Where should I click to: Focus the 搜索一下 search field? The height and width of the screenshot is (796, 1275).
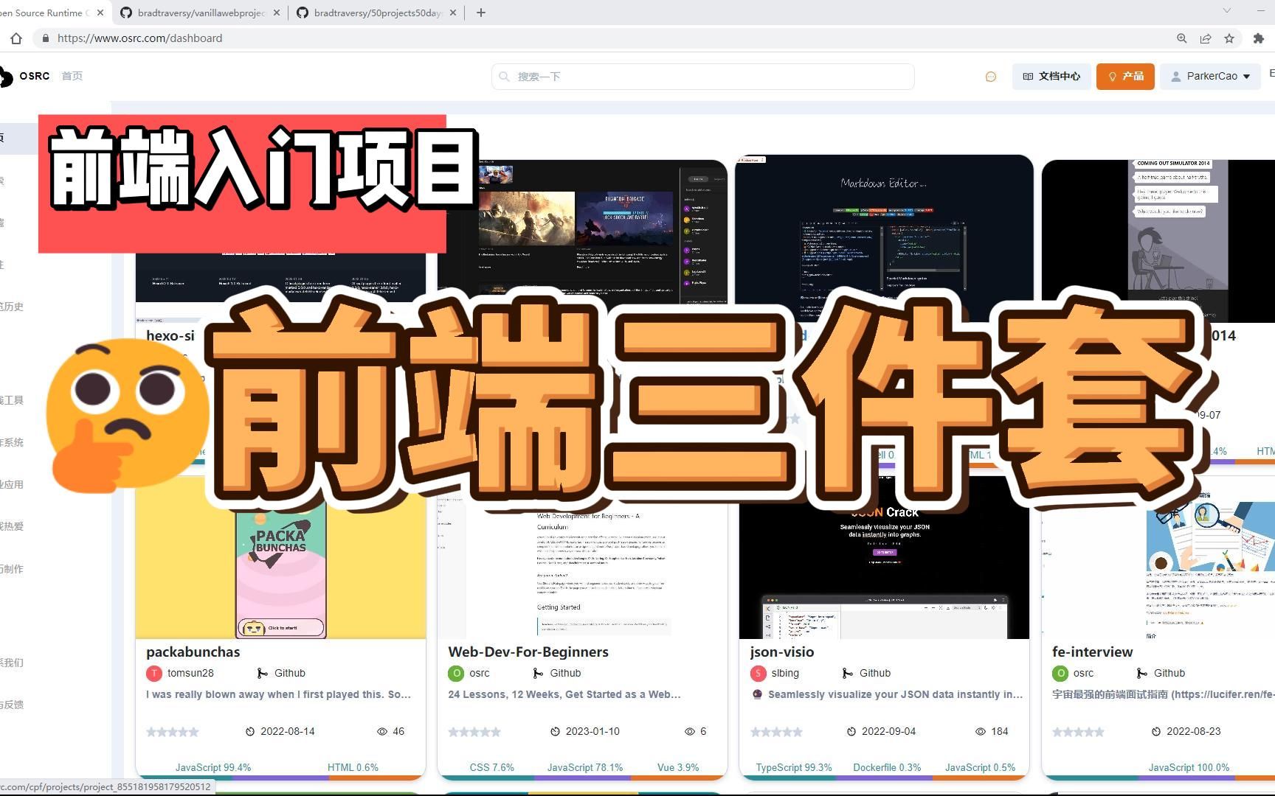click(x=703, y=77)
